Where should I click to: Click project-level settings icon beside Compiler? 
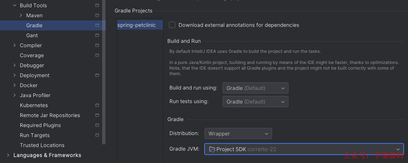97,45
